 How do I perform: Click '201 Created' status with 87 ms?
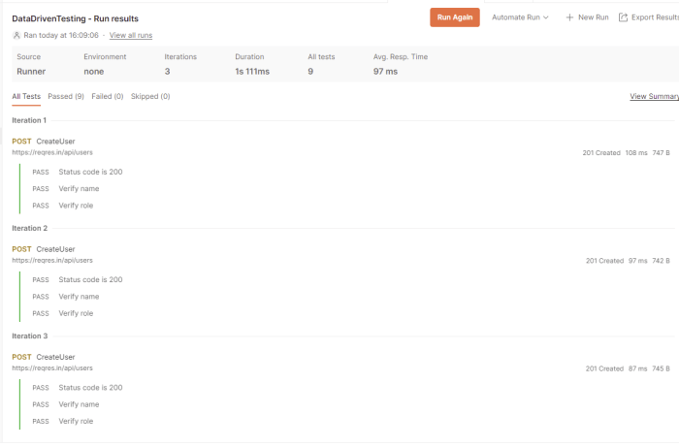(x=604, y=368)
